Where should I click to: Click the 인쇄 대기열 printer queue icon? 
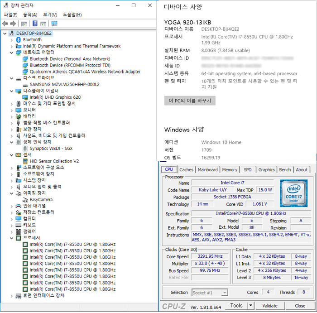click(19, 206)
